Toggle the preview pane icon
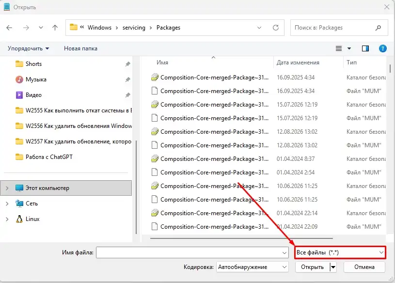 (365, 48)
